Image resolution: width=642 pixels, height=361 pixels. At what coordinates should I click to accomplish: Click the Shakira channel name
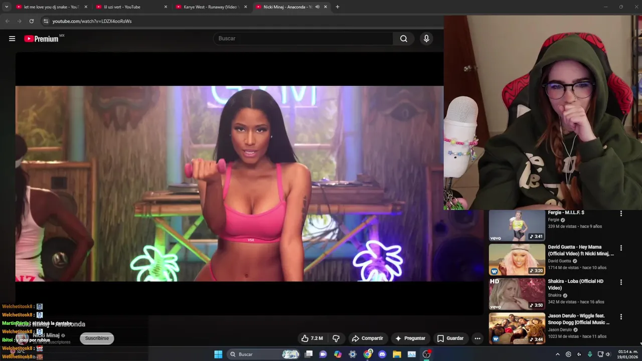point(554,295)
